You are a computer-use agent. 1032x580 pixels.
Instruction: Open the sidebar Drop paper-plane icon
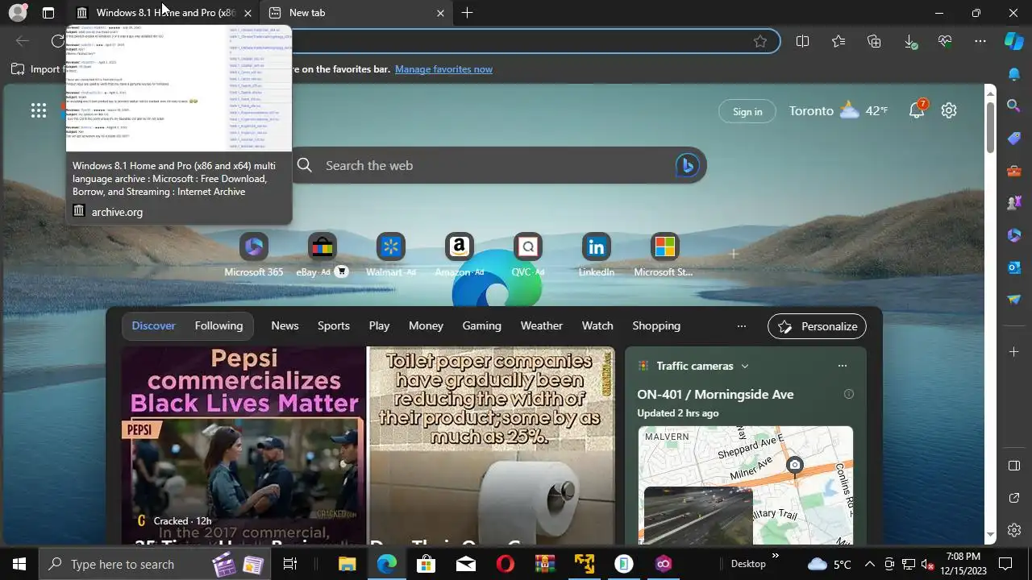tap(1014, 299)
